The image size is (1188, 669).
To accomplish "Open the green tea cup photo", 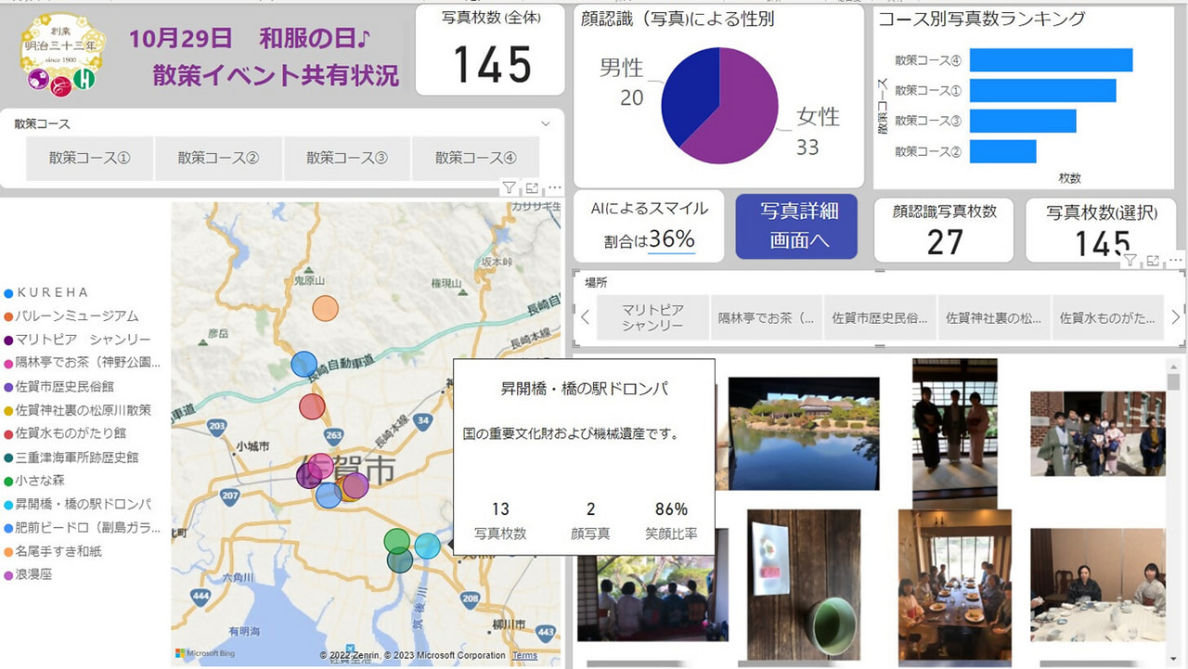I will pyautogui.click(x=804, y=584).
